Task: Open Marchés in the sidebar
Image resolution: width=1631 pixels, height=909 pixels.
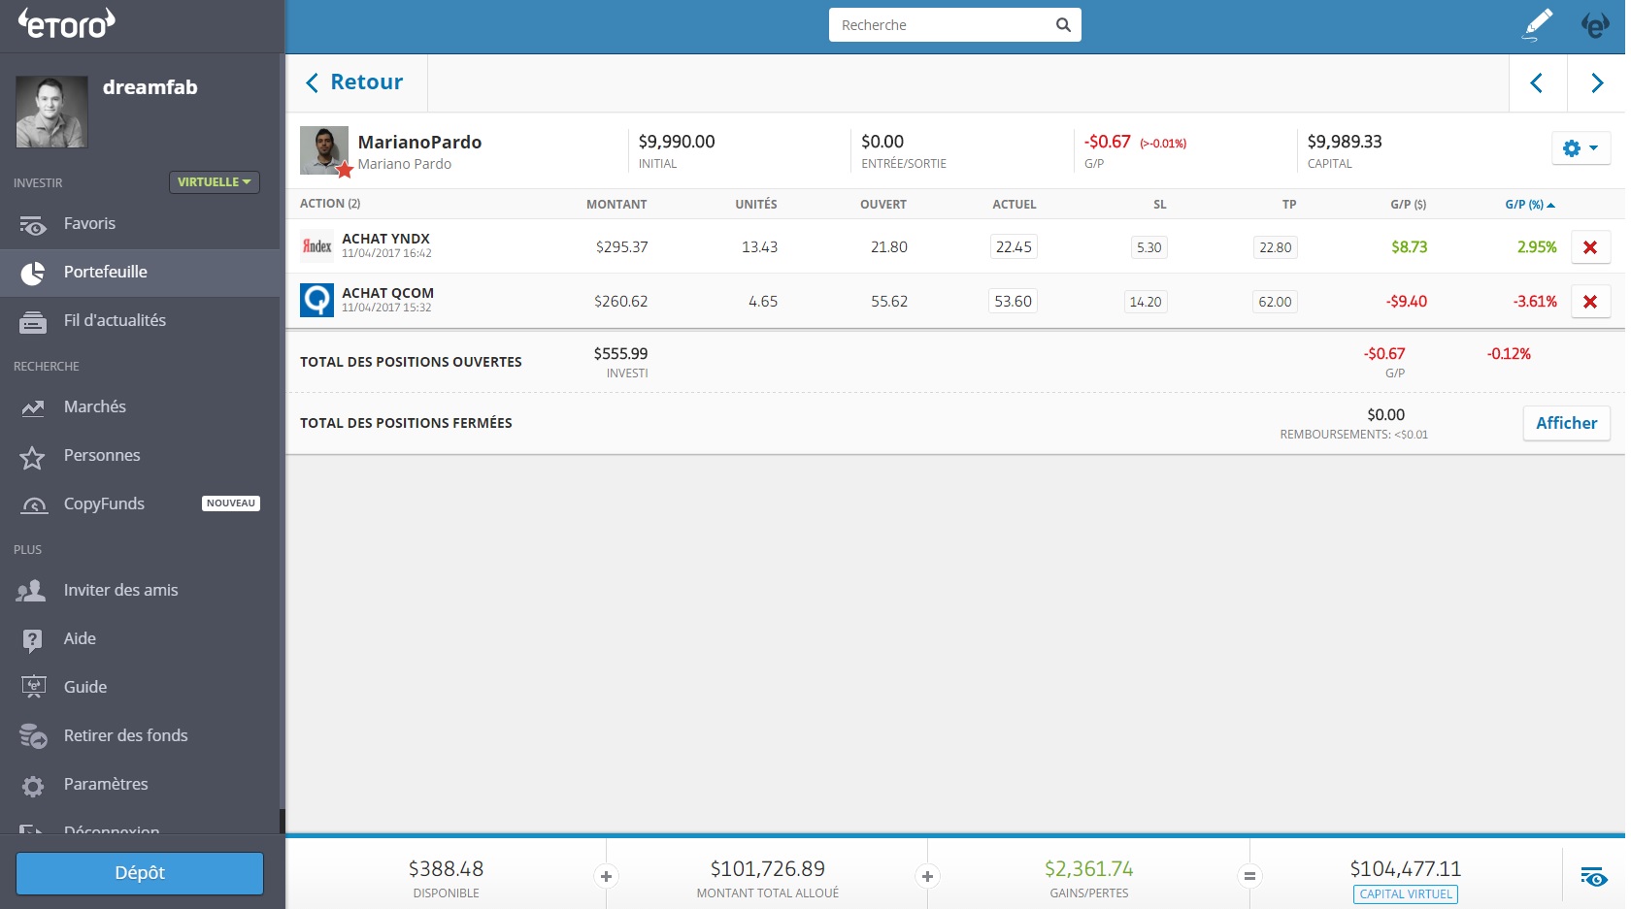Action: (x=95, y=406)
